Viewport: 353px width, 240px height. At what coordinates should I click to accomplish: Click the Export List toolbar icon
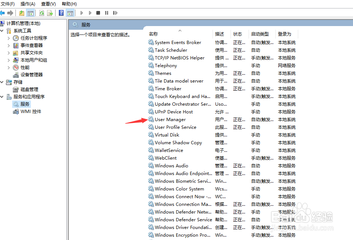(50, 13)
